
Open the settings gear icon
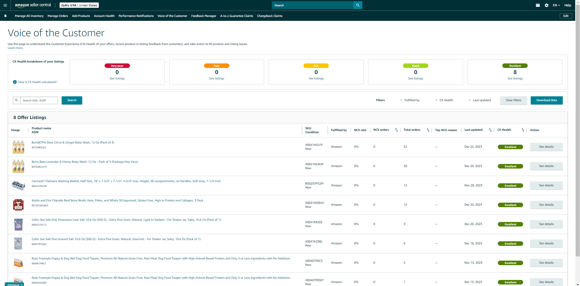pyautogui.click(x=546, y=5)
